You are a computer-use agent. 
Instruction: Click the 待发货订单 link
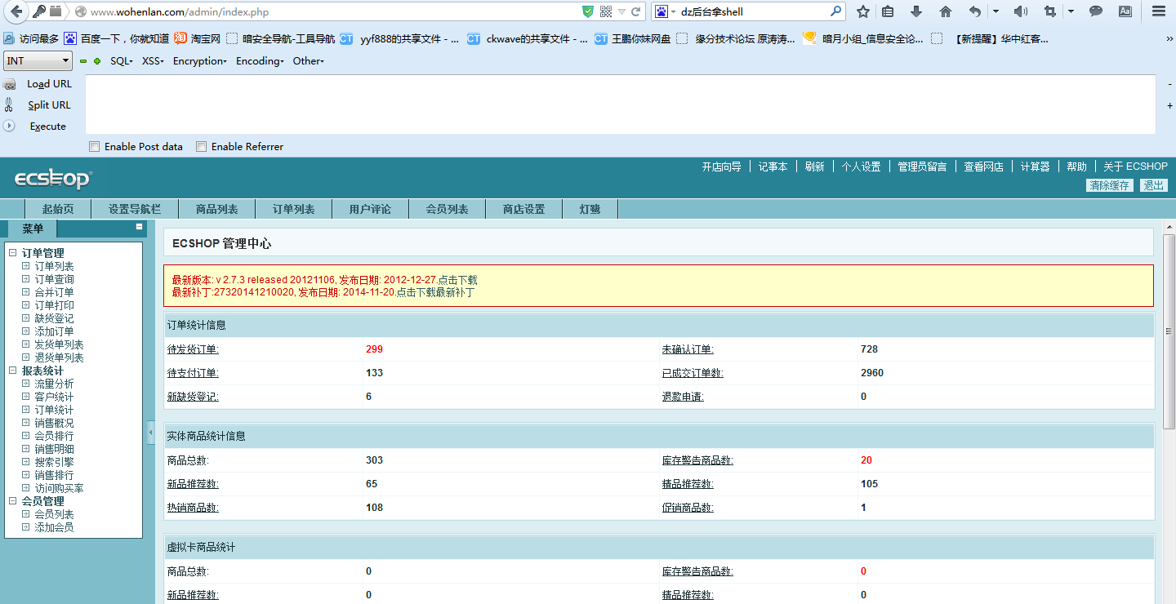coord(193,349)
